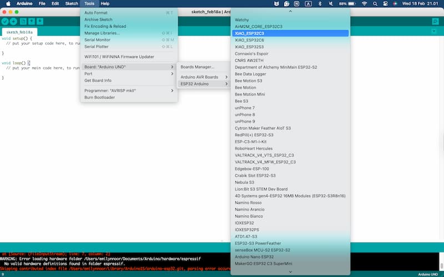Open the Arduino application menu
The image size is (444, 277).
[24, 4]
